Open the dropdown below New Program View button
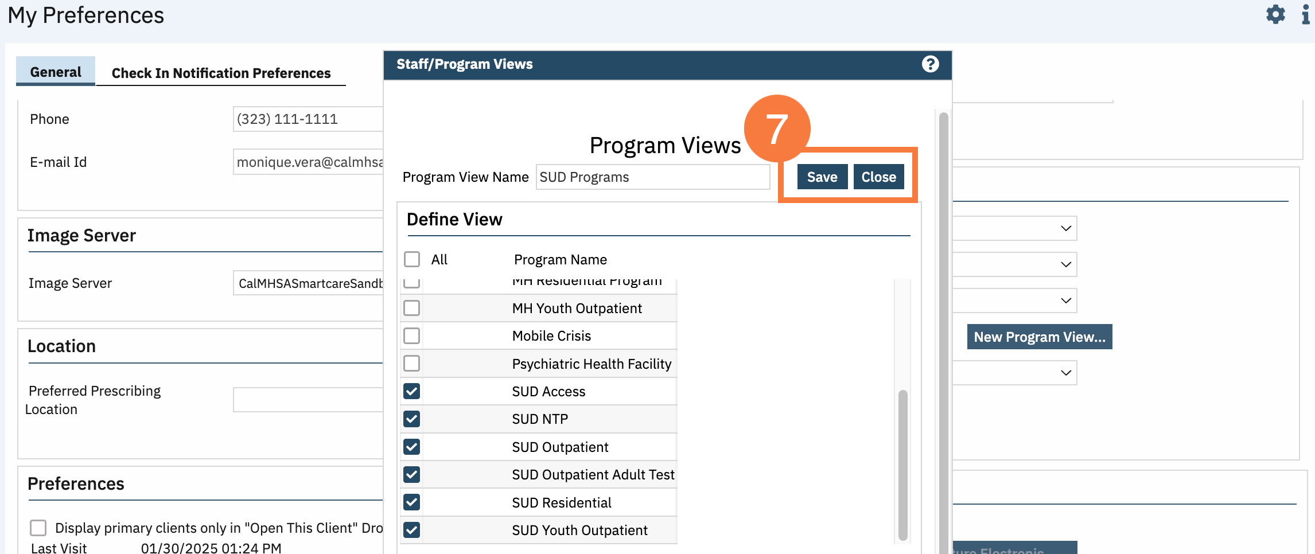Viewport: 1315px width, 554px height. tap(1065, 373)
